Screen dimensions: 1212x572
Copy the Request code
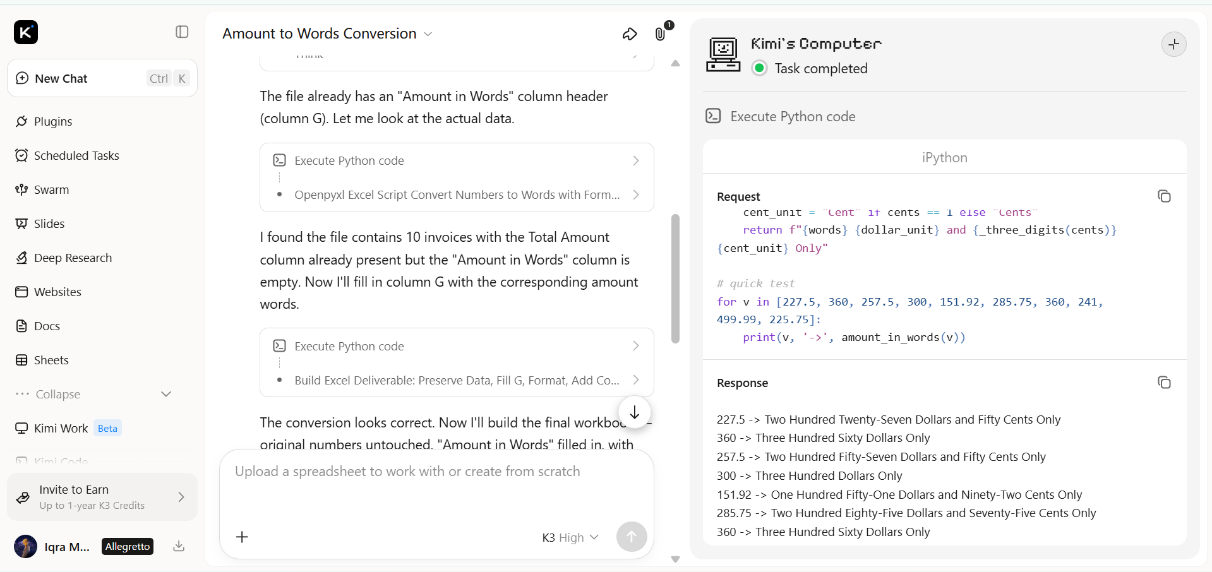coord(1164,196)
